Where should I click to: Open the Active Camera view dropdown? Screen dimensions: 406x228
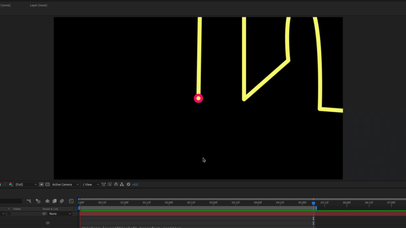tap(65, 184)
